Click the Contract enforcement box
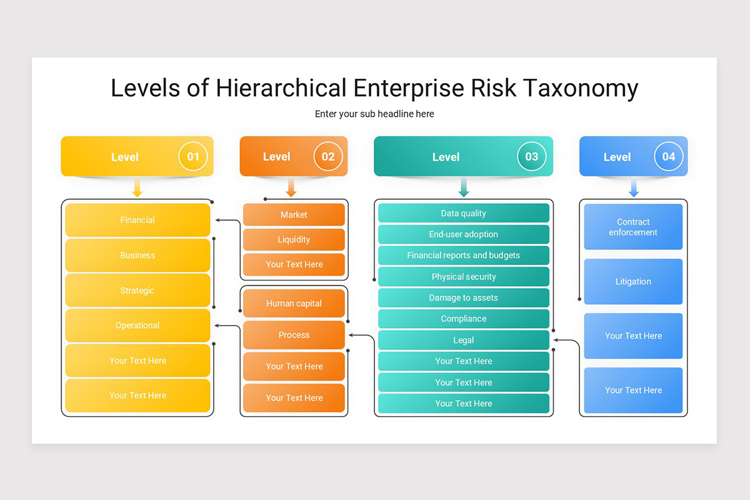Viewport: 750px width, 500px height. coord(633,227)
